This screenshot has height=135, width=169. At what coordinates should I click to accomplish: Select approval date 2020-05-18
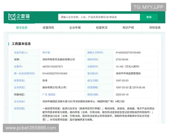pos(122,94)
